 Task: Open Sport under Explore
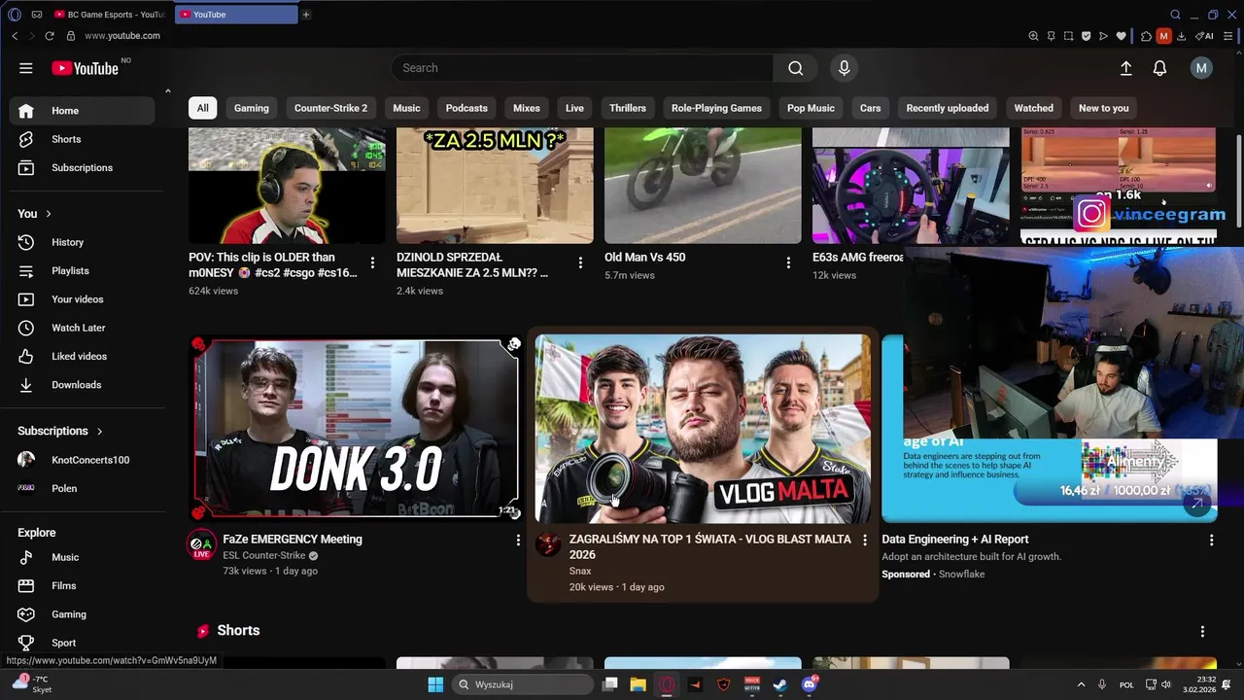82,643
